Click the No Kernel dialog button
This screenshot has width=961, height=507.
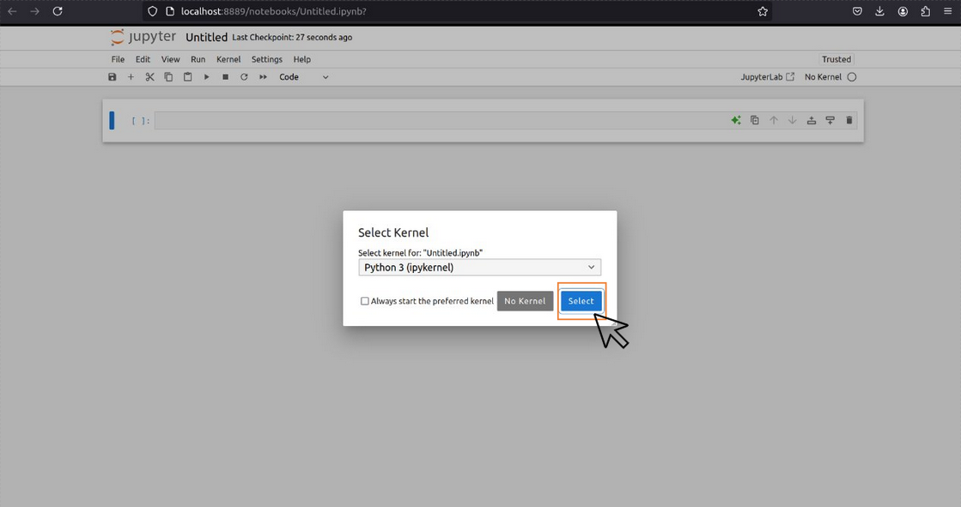point(526,301)
